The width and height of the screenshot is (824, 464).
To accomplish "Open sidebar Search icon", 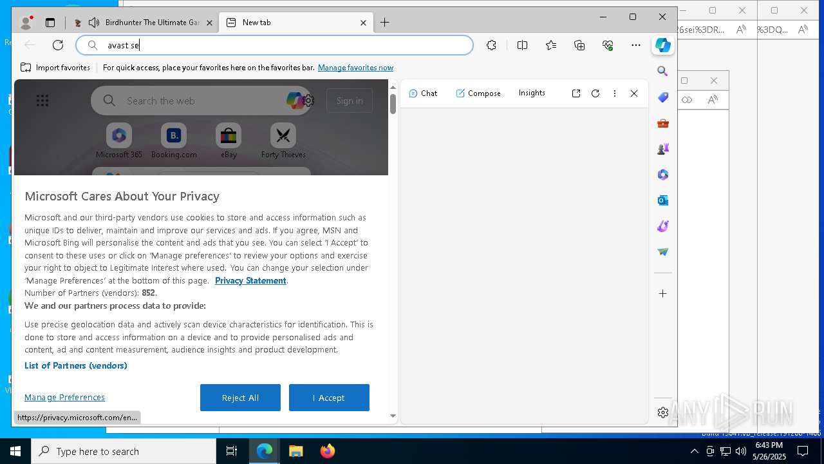I will (x=662, y=72).
